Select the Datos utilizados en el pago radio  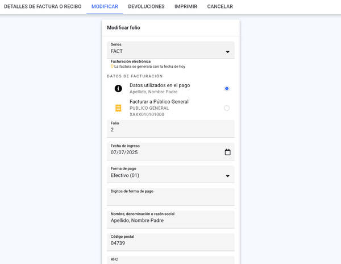pos(227,88)
